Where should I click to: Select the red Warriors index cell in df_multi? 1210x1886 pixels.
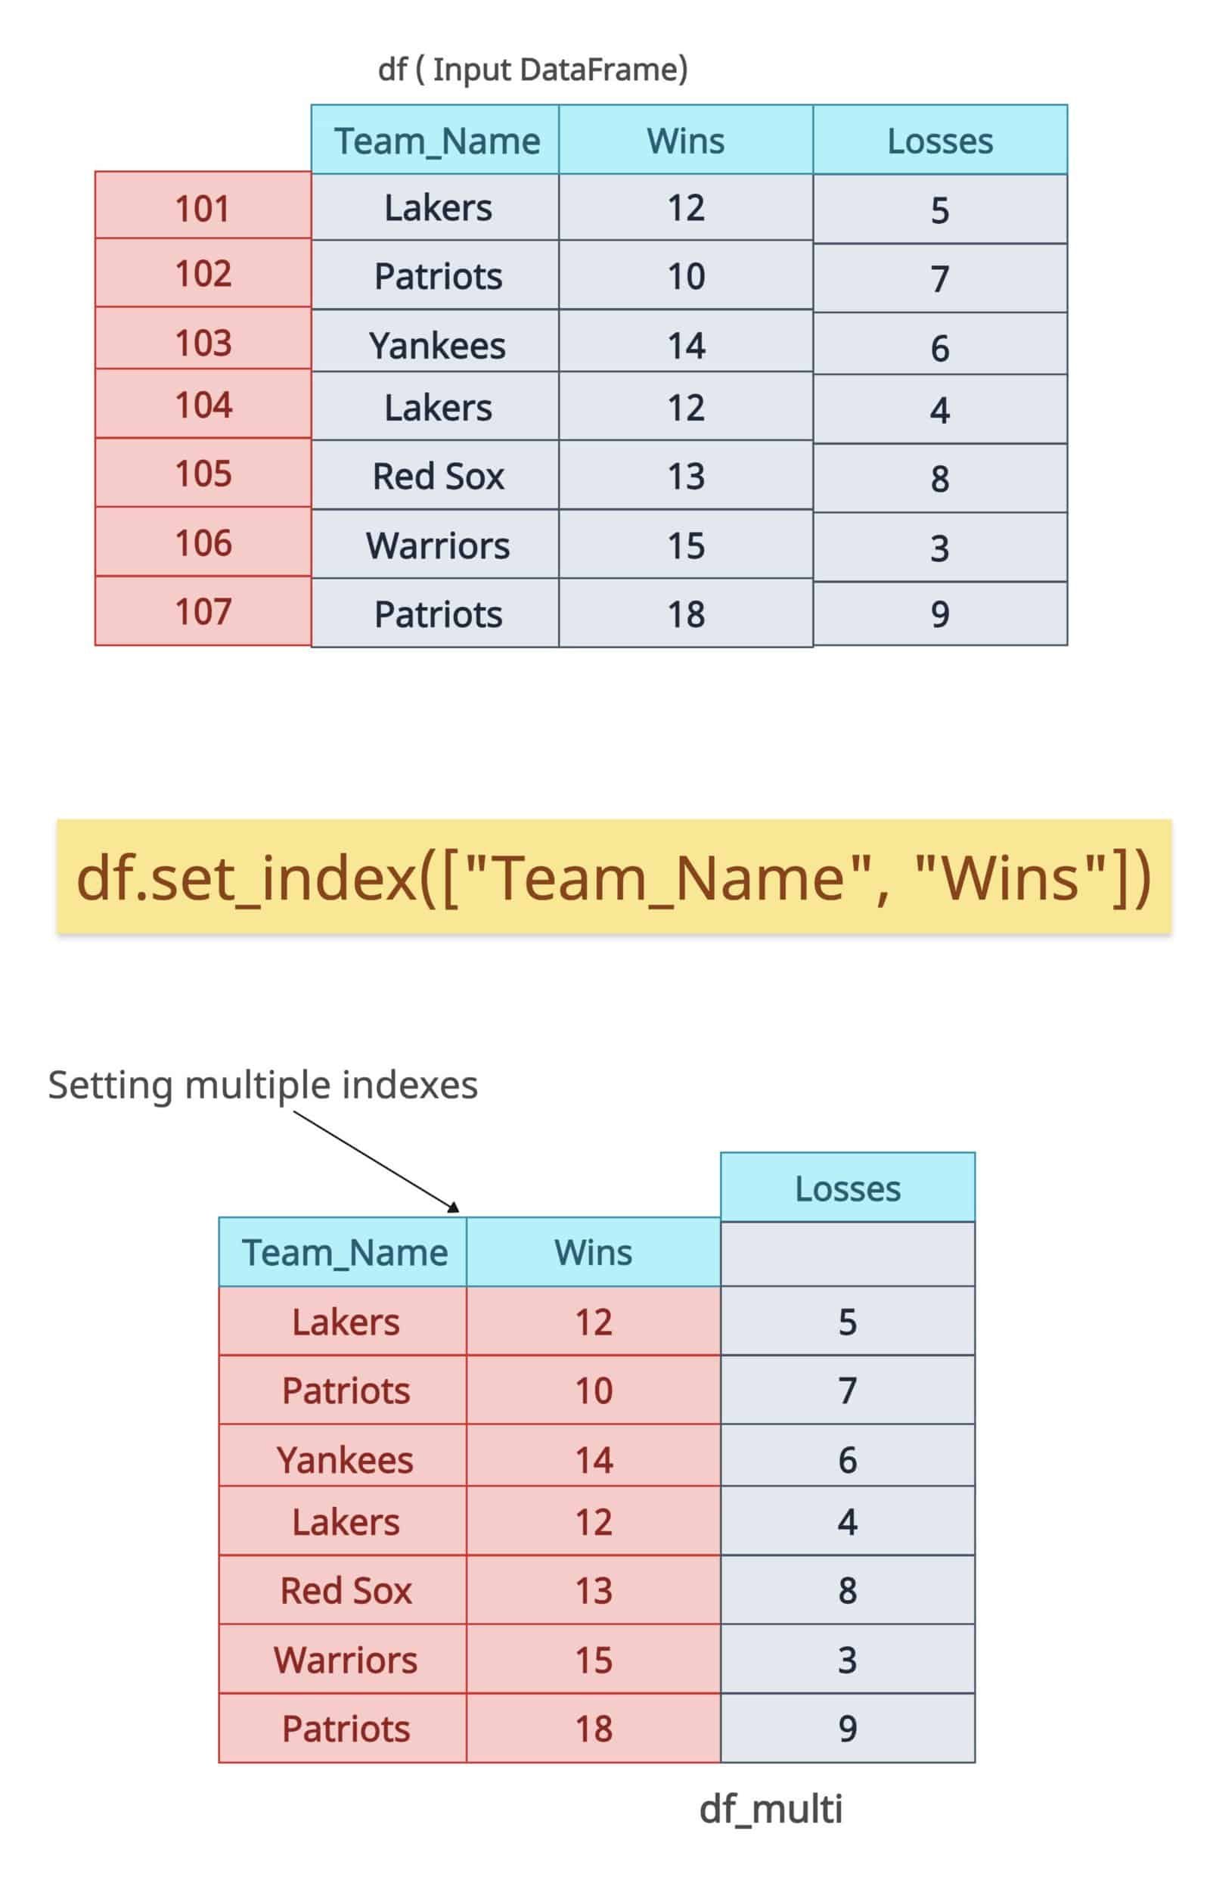tap(344, 1661)
